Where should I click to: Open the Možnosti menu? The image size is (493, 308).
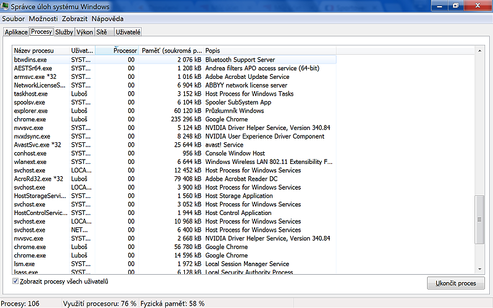[x=43, y=19]
